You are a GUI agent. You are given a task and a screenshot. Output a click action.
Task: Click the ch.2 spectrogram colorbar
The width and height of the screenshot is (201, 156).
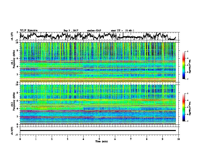pos(183,107)
